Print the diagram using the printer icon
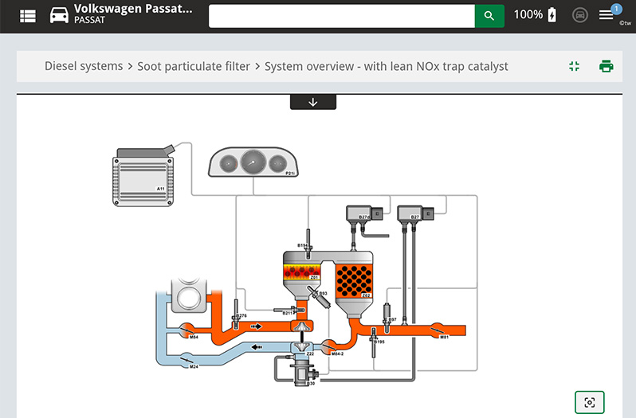The height and width of the screenshot is (418, 636). pos(607,66)
